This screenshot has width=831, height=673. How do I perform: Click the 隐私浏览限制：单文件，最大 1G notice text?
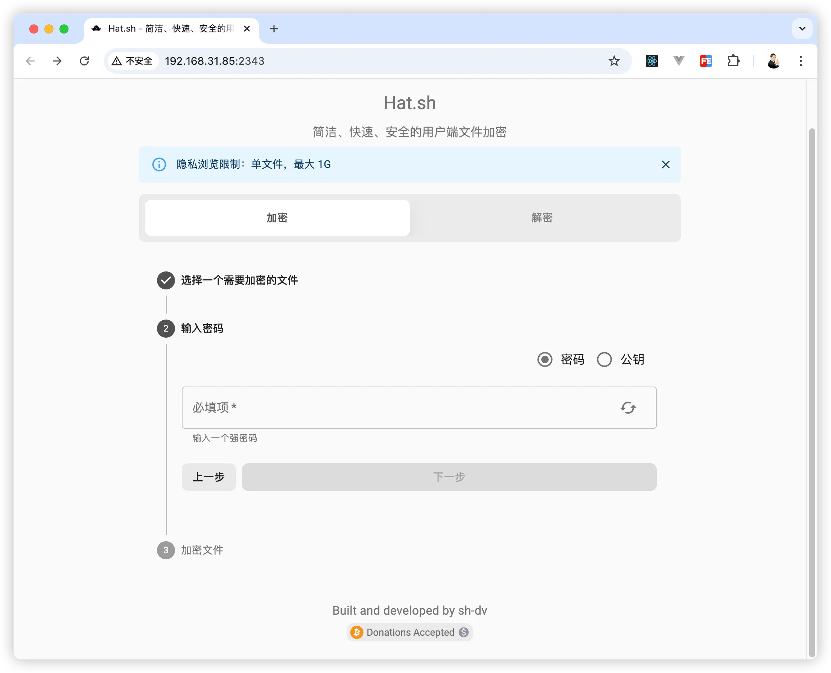(254, 165)
